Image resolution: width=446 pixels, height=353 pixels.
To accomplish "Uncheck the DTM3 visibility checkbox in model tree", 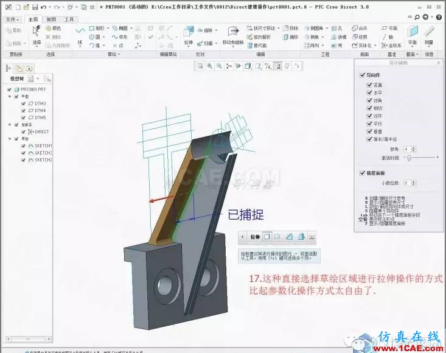I will (x=24, y=103).
